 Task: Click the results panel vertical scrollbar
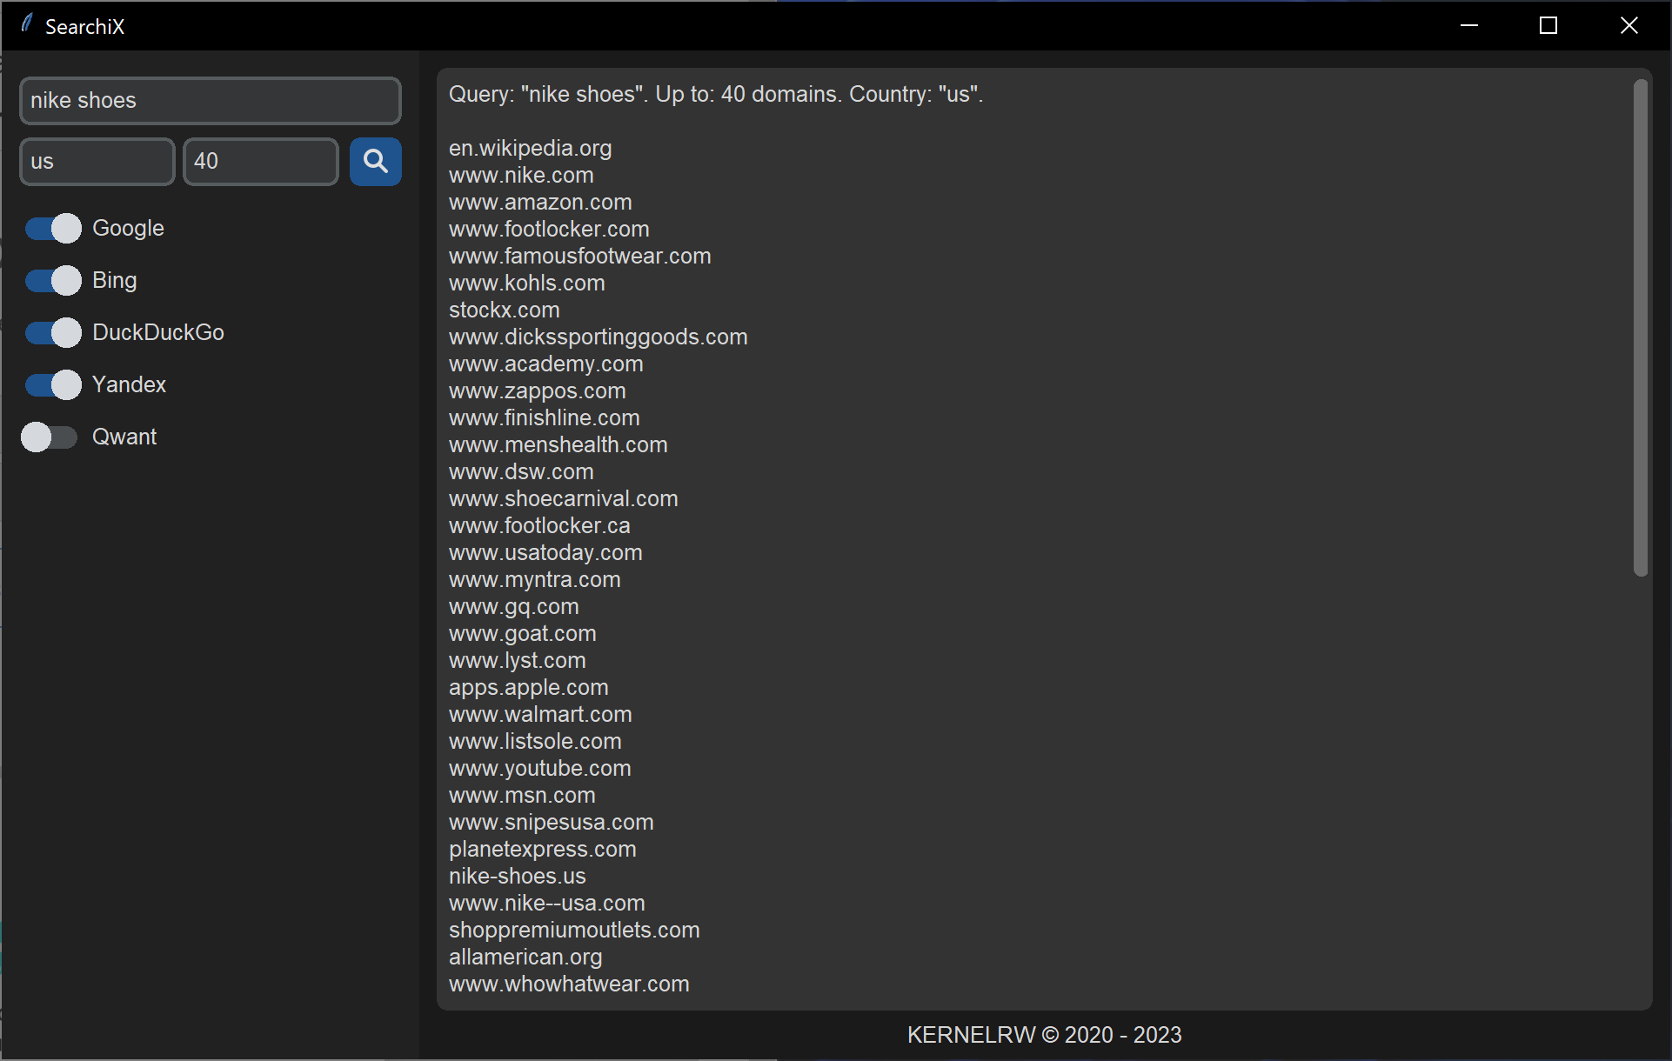(x=1640, y=327)
